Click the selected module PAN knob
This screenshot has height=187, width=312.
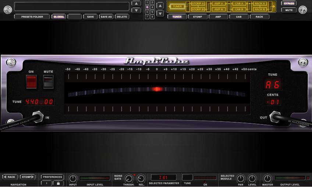(x=241, y=179)
